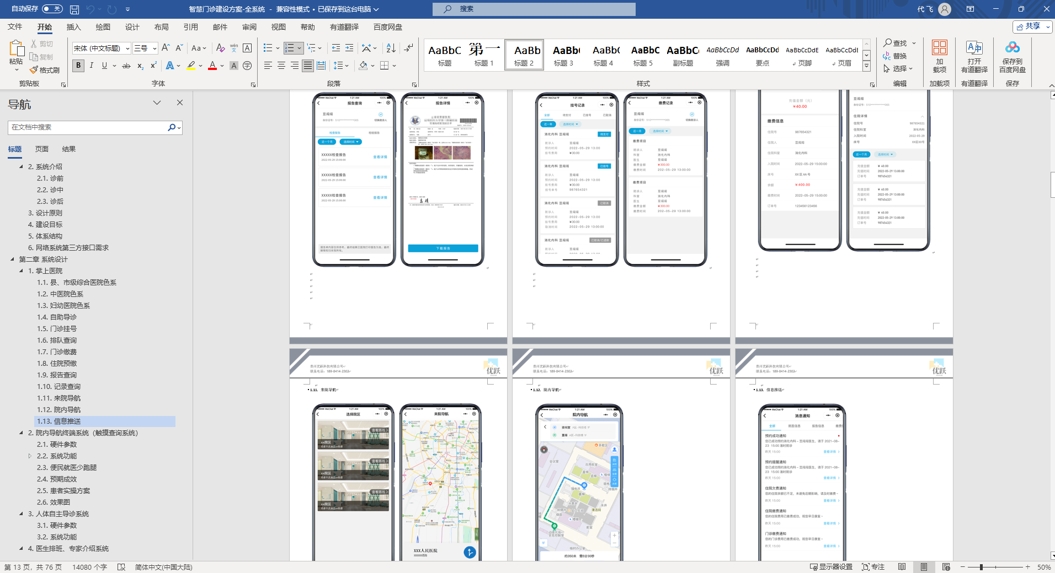Screen dimensions: 1055x573
Task: Go to 1.5. 门诊挂号 heading
Action: [57, 328]
